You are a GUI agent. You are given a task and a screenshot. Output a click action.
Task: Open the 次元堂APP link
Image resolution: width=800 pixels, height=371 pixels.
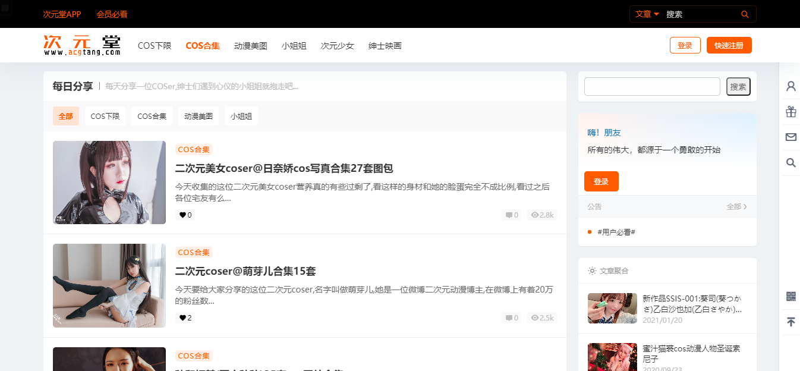62,14
